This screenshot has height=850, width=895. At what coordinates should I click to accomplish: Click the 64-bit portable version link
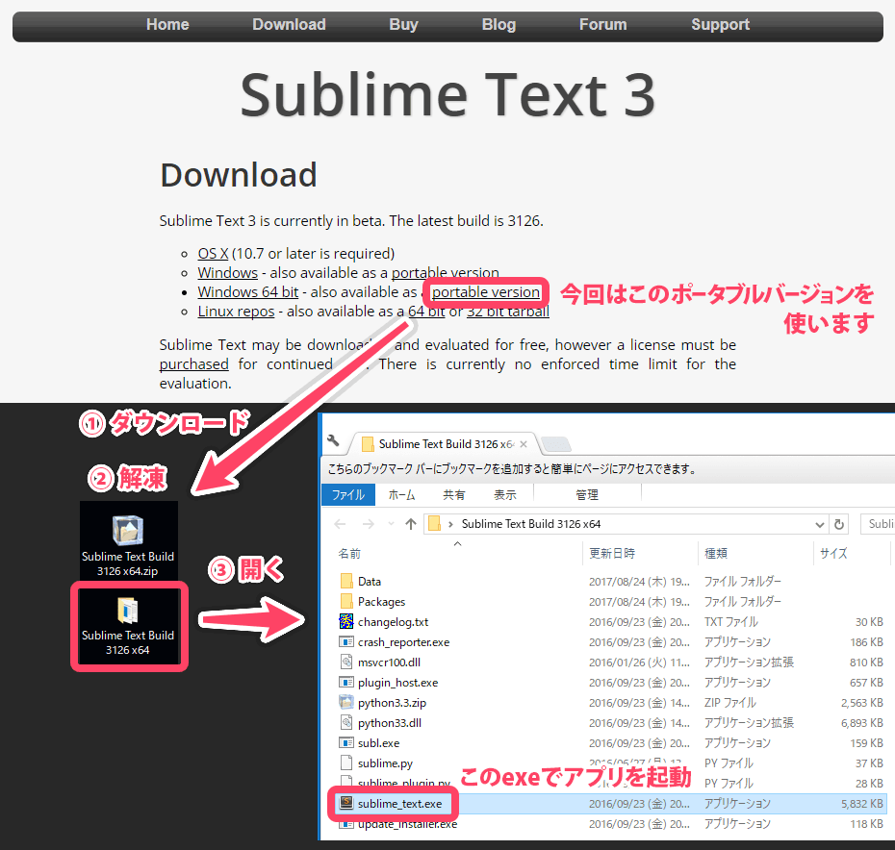486,292
